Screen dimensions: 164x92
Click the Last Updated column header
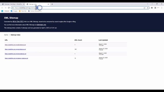(103, 40)
